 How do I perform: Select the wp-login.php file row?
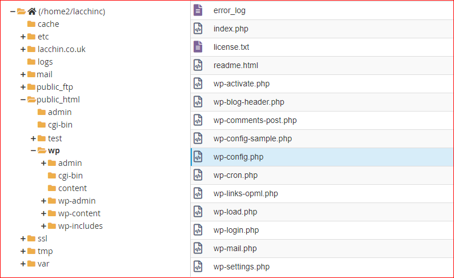322,230
